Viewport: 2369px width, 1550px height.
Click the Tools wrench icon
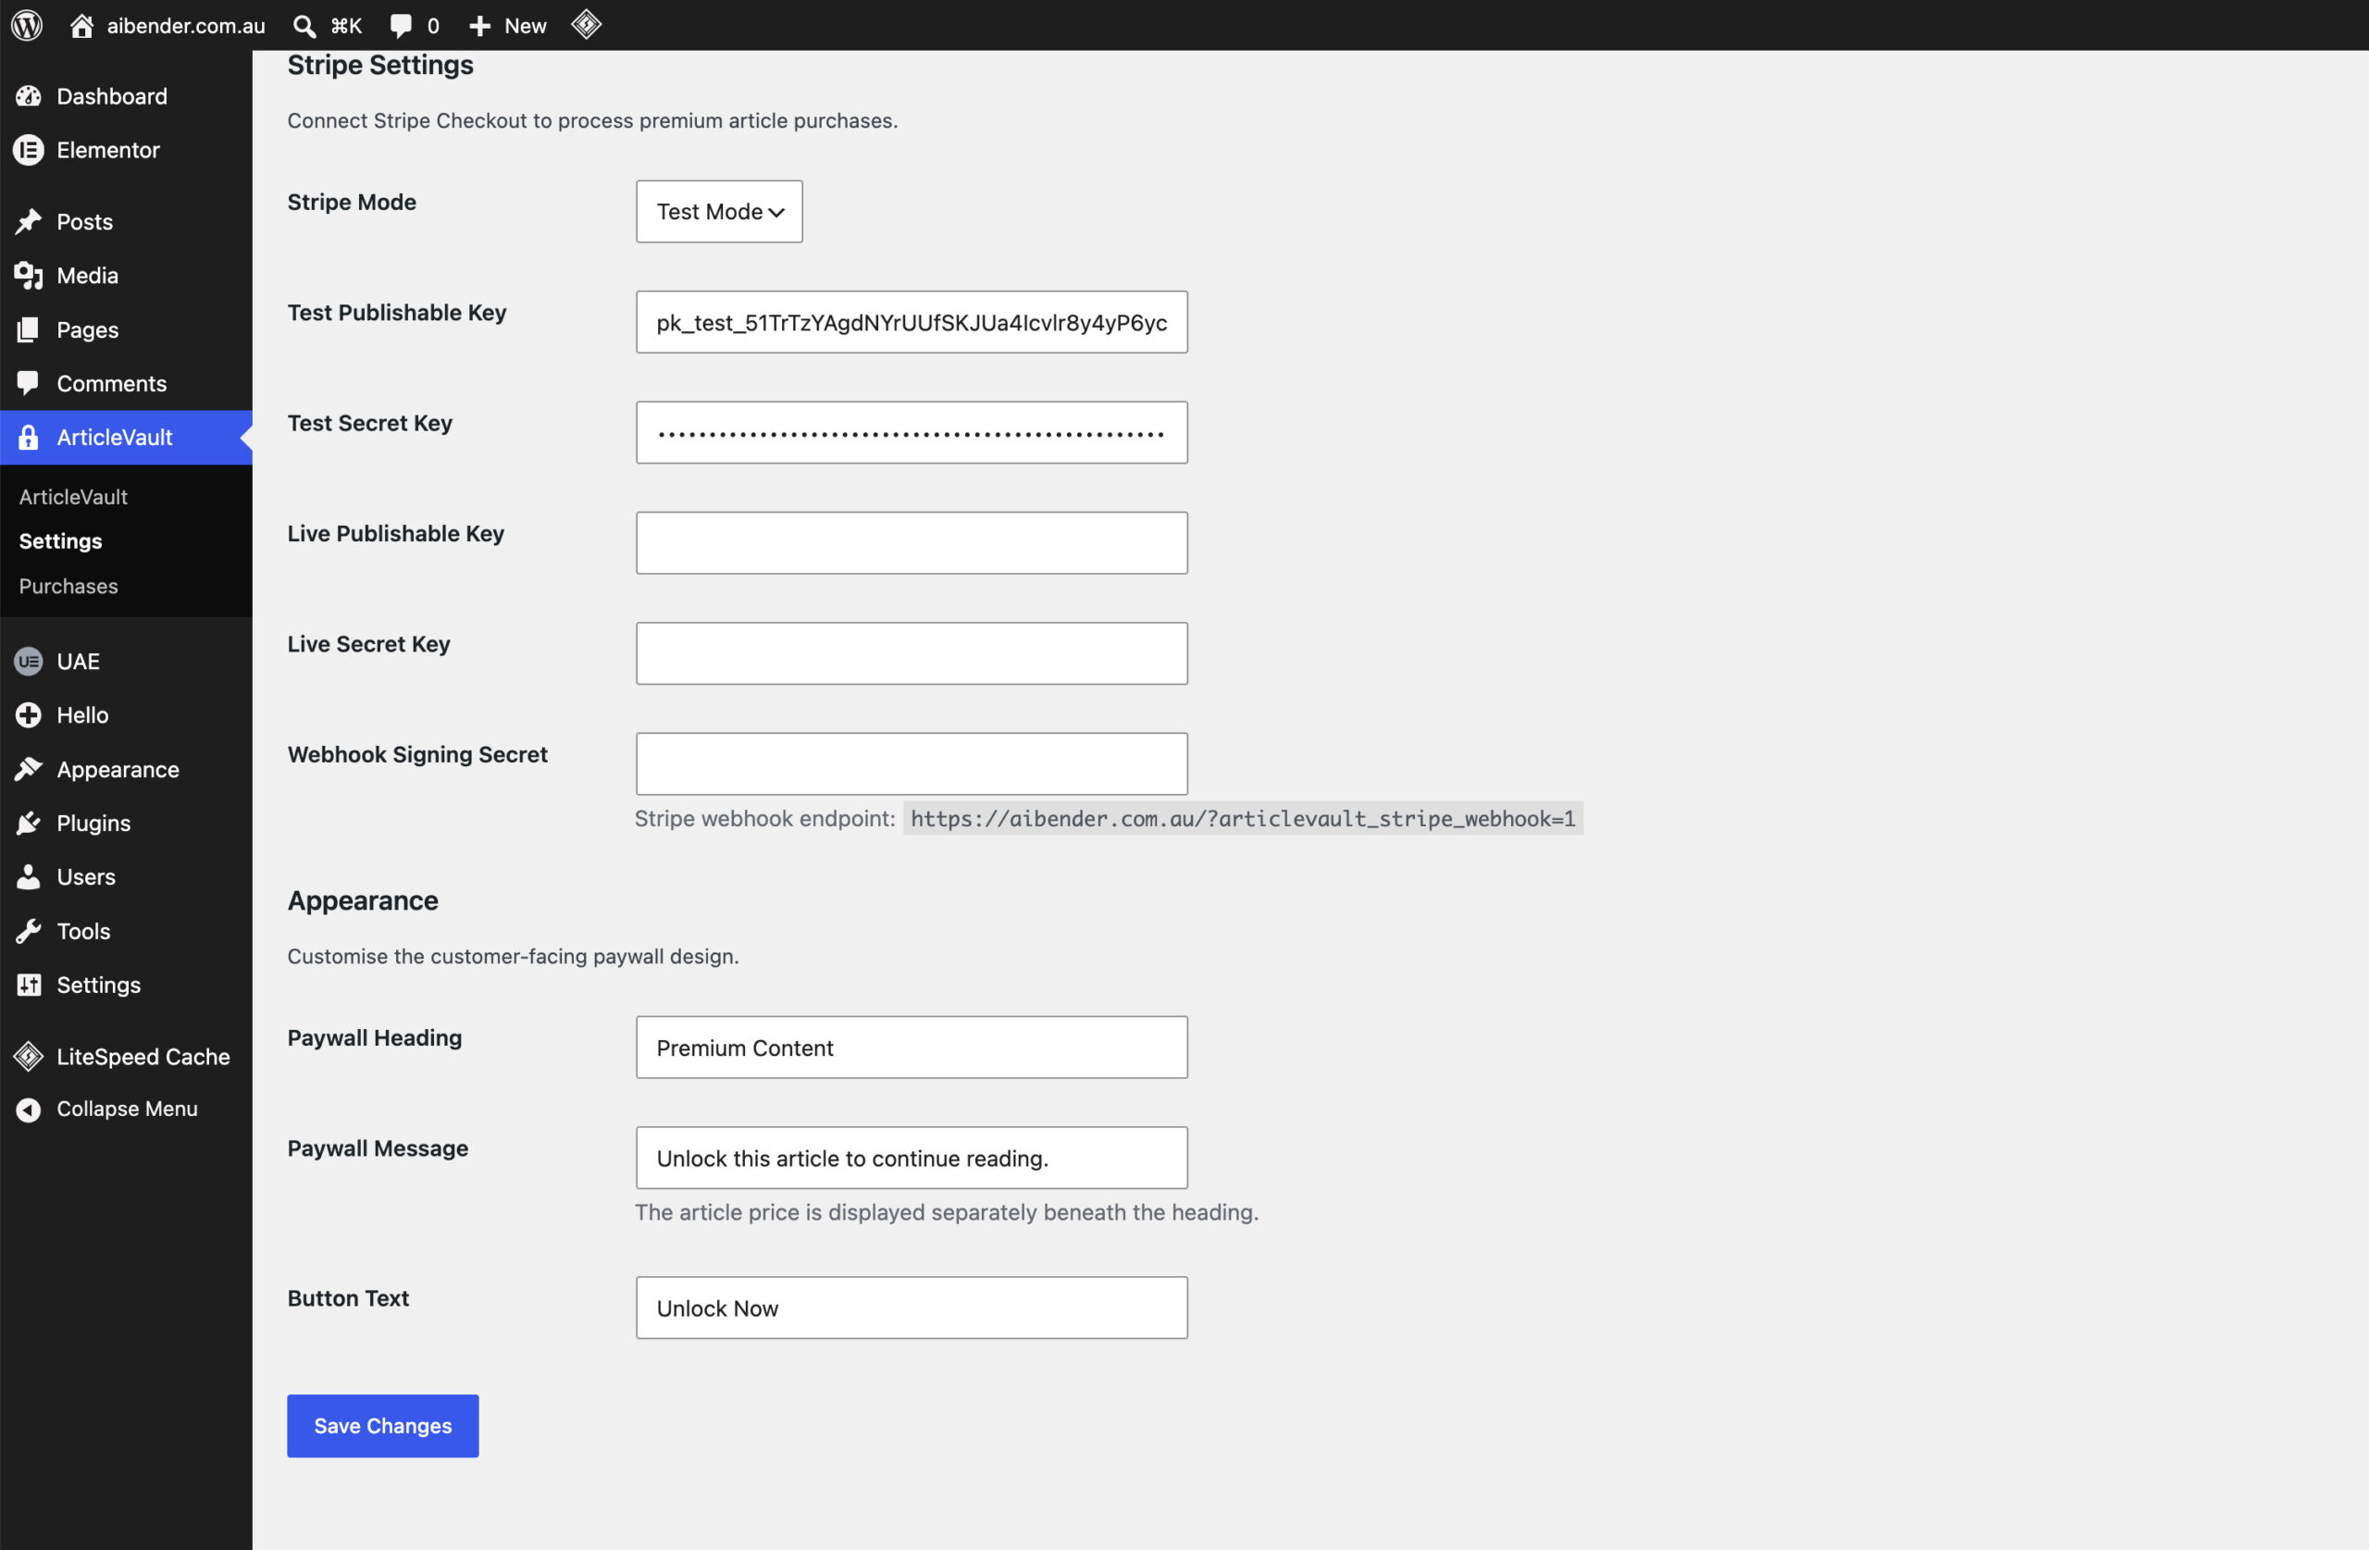(29, 931)
